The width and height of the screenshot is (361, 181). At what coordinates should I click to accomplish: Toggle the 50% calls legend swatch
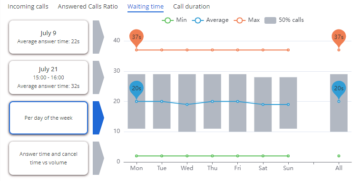point(284,20)
